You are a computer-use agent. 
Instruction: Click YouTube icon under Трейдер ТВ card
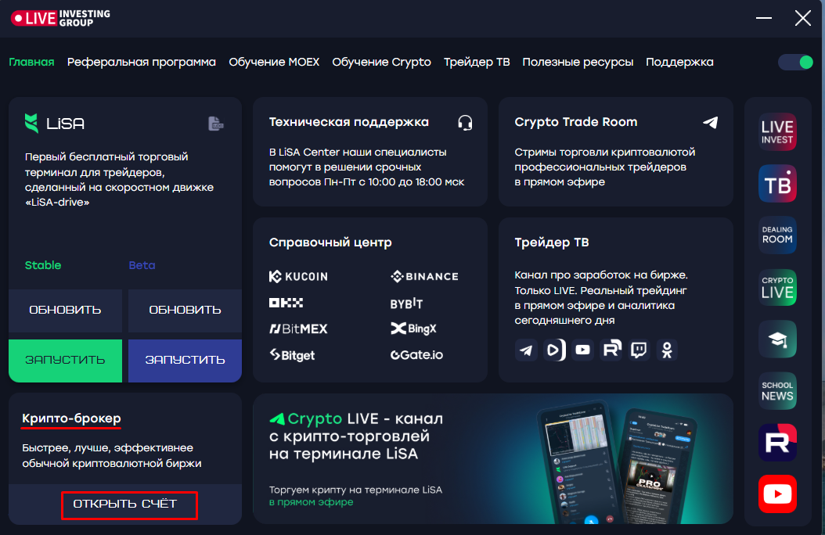tap(582, 350)
